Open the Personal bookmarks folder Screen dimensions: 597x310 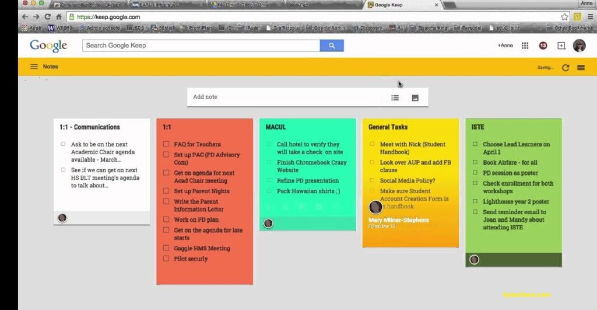pos(468,28)
